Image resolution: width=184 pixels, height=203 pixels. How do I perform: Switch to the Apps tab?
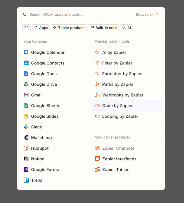point(41,28)
